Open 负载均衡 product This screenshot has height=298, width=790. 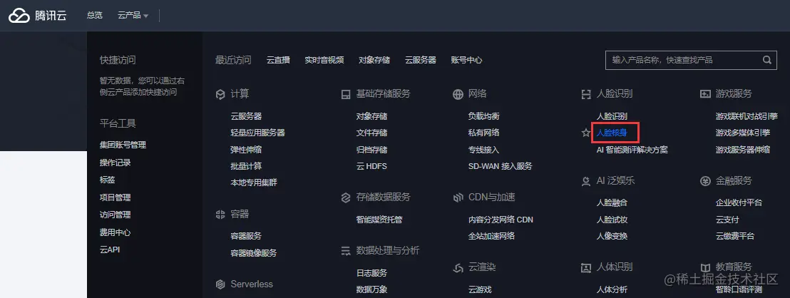pyautogui.click(x=483, y=116)
